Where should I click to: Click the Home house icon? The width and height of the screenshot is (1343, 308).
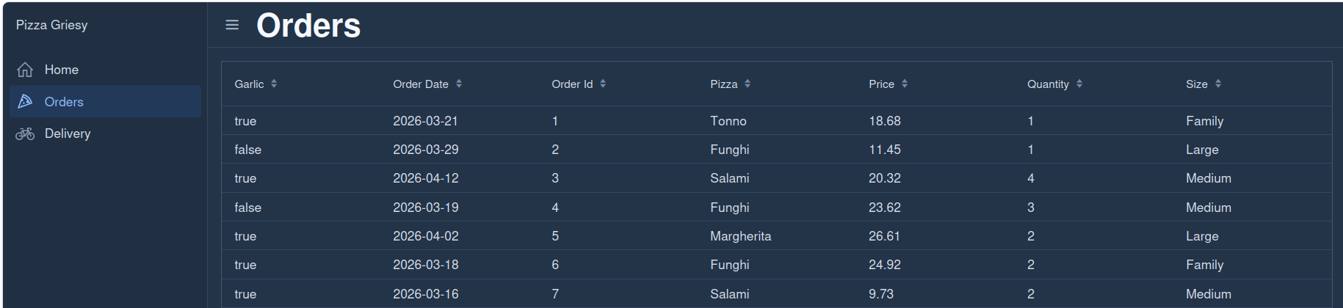(25, 70)
